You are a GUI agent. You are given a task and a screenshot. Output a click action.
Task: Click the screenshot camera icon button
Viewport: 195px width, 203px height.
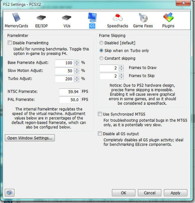[x=10, y=192]
